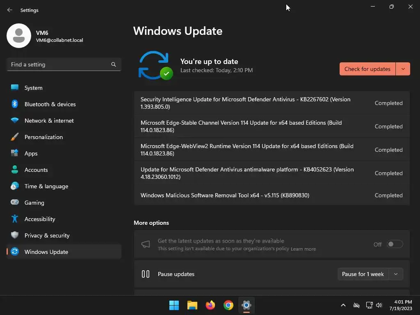420x315 pixels.
Task: Click the Privacy shield icon
Action: tap(15, 235)
